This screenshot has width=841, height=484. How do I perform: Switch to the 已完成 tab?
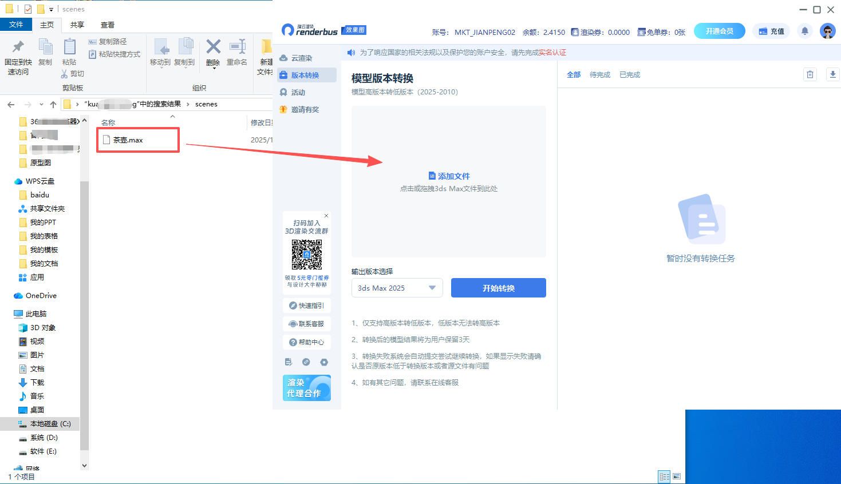(629, 75)
